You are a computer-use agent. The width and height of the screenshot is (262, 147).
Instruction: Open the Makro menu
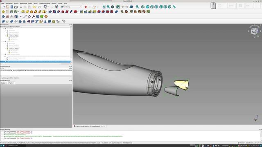tap(30, 3)
